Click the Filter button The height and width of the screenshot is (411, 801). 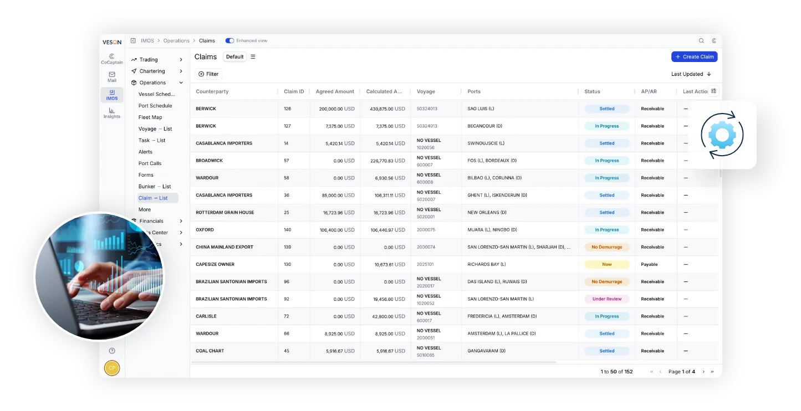(x=208, y=74)
